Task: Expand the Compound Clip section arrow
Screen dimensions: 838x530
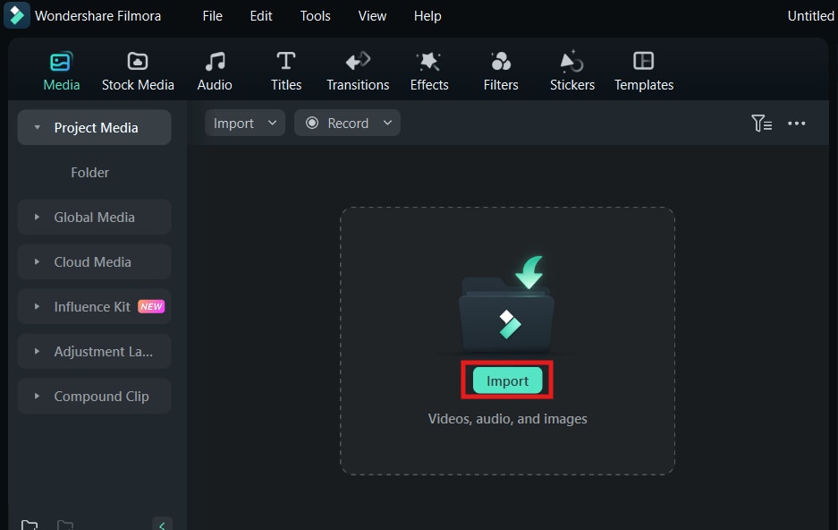Action: pyautogui.click(x=37, y=397)
